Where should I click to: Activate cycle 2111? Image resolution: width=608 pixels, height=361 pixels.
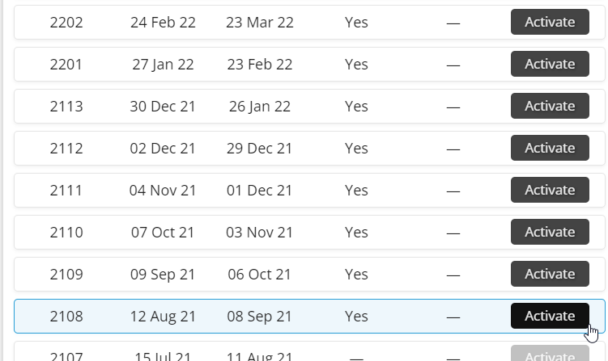click(x=550, y=190)
